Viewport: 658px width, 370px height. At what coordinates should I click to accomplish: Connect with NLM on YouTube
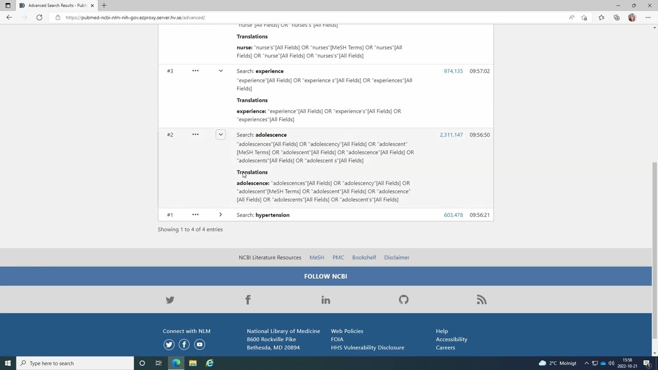pyautogui.click(x=199, y=344)
